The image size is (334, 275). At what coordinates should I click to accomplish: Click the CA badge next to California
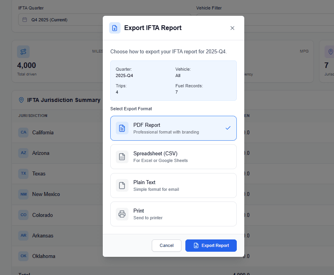tap(23, 132)
